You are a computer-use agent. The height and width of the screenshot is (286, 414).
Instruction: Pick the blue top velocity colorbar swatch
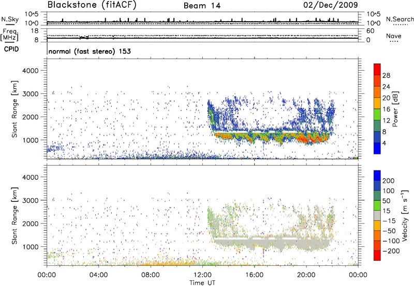point(377,176)
